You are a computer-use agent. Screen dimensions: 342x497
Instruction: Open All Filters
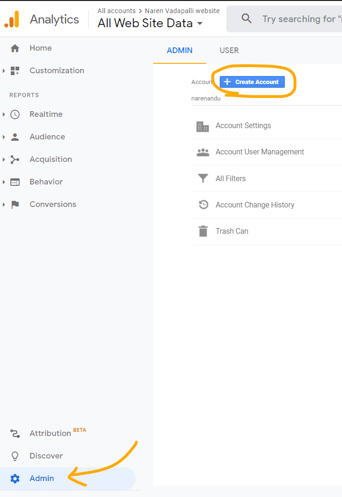[x=230, y=178]
